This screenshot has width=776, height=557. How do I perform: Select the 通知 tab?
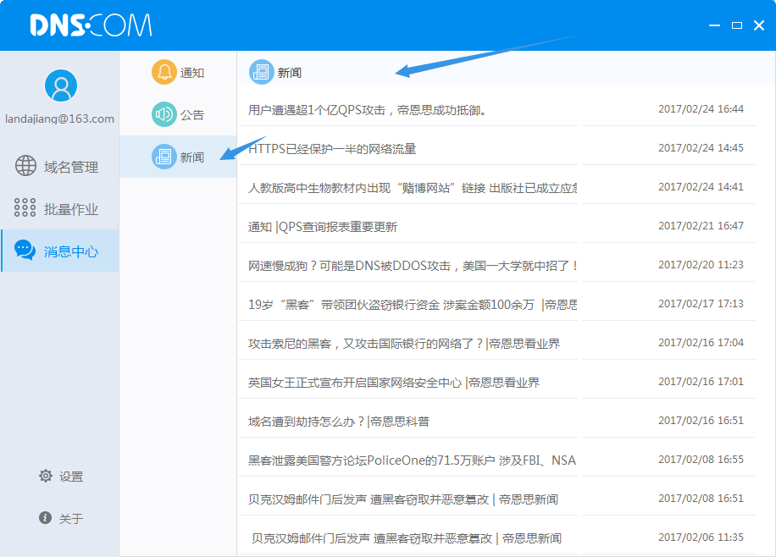tap(191, 73)
